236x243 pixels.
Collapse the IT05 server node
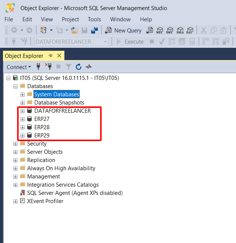pos(8,78)
